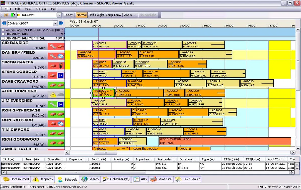Click the red car icon for Simon Carter
This screenshot has width=301, height=190.
click(53, 66)
